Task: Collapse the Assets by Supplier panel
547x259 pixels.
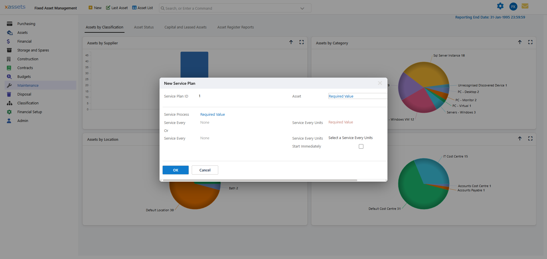Action: pyautogui.click(x=291, y=42)
